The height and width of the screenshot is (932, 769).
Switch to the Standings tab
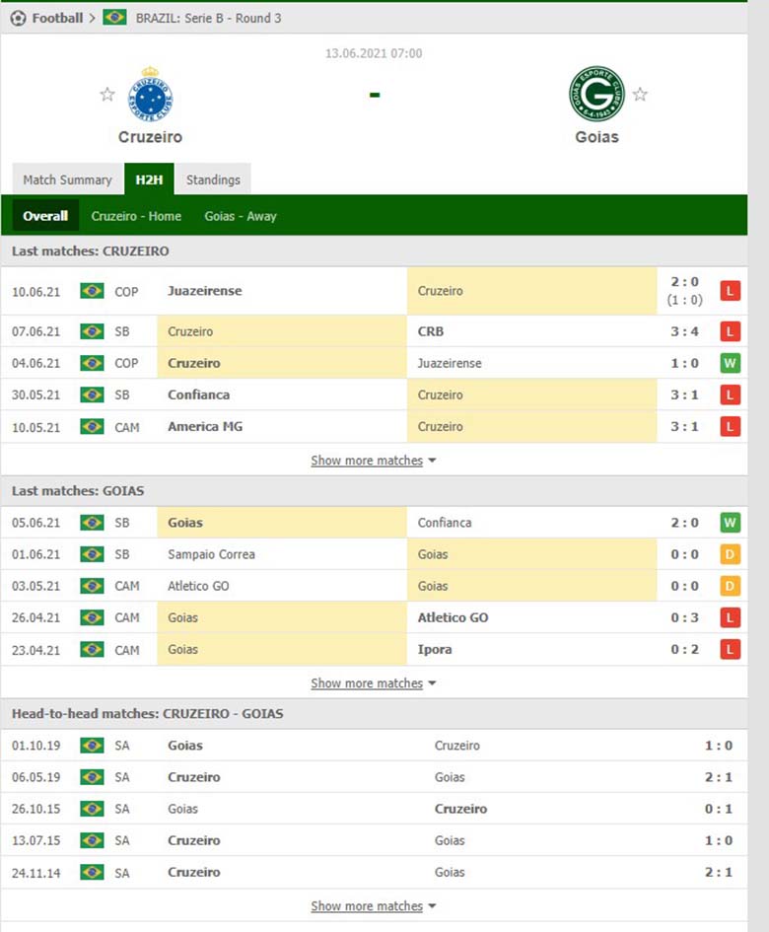tap(213, 179)
